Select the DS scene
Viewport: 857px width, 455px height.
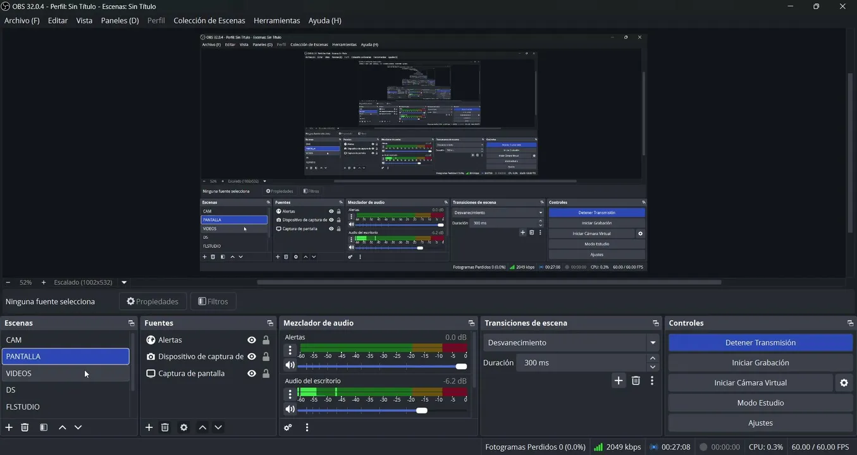click(x=66, y=390)
